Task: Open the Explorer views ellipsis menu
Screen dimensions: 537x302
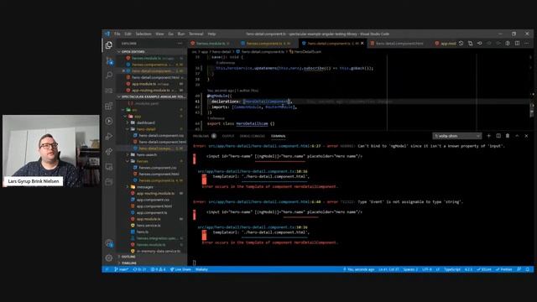Action: pyautogui.click(x=180, y=44)
